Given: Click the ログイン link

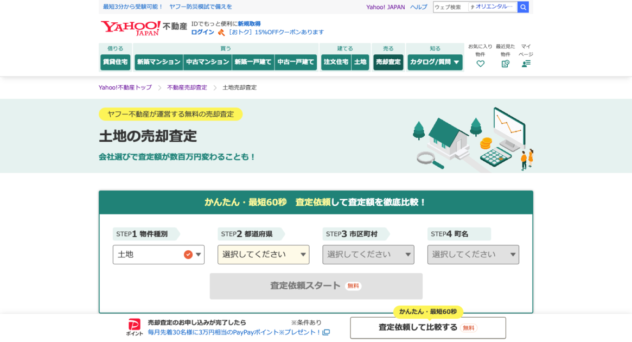Looking at the screenshot, I should [203, 32].
